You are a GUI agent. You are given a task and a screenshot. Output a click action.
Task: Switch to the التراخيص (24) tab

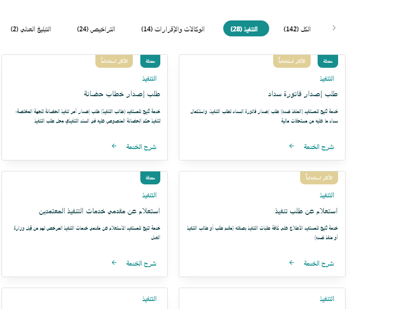(96, 29)
